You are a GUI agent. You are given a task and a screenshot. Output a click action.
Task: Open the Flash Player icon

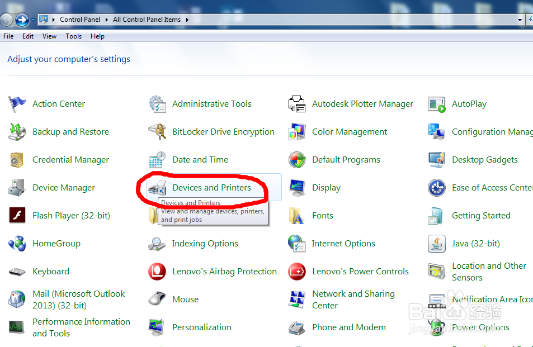click(x=17, y=215)
